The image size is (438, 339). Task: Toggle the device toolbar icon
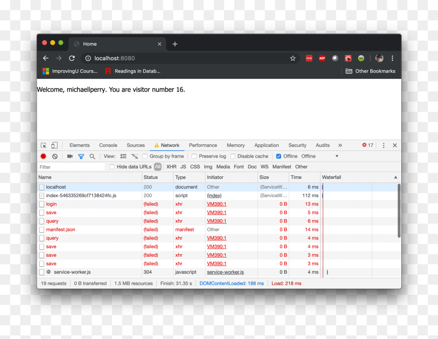54,145
